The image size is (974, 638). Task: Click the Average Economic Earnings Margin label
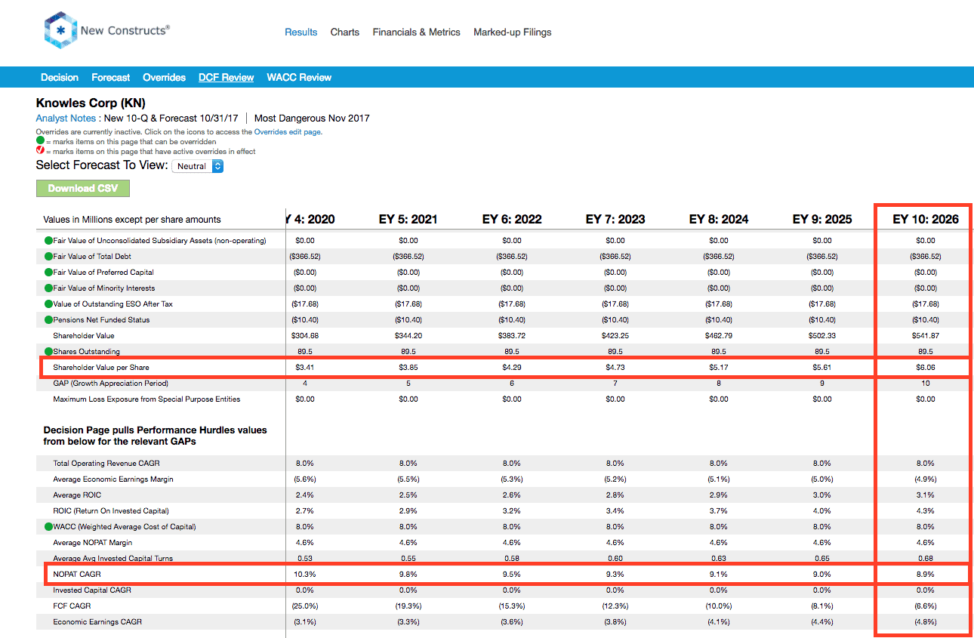[x=113, y=479]
